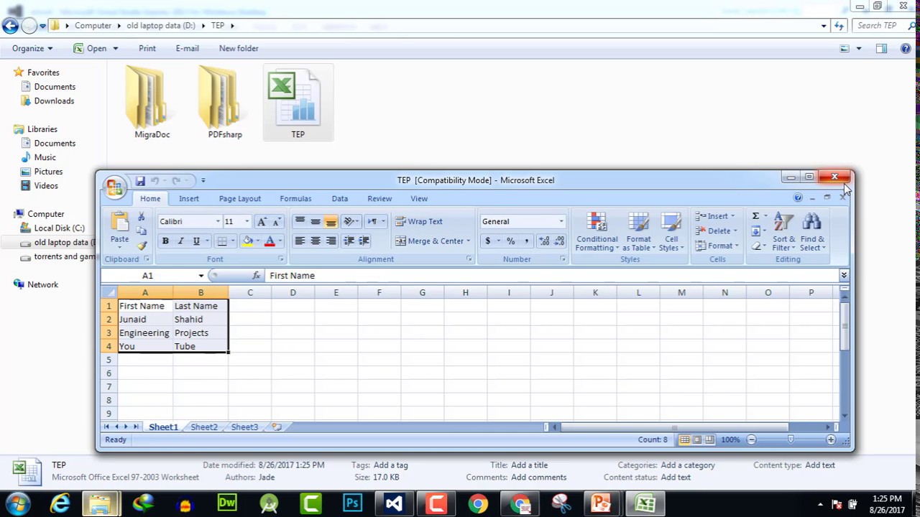
Task: Open the General number format dropdown
Action: point(561,222)
